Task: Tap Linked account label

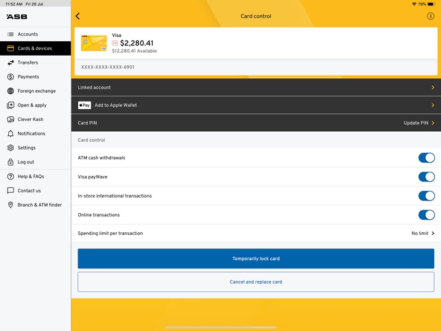Action: click(94, 88)
